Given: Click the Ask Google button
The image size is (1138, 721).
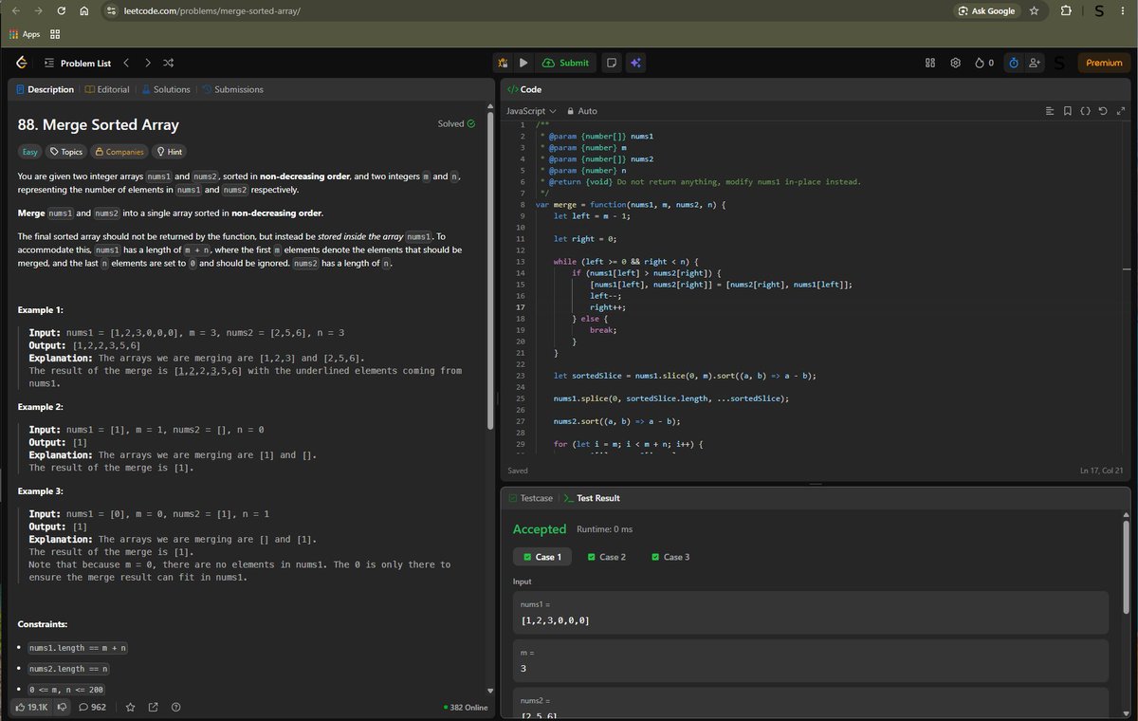Looking at the screenshot, I should pyautogui.click(x=986, y=11).
